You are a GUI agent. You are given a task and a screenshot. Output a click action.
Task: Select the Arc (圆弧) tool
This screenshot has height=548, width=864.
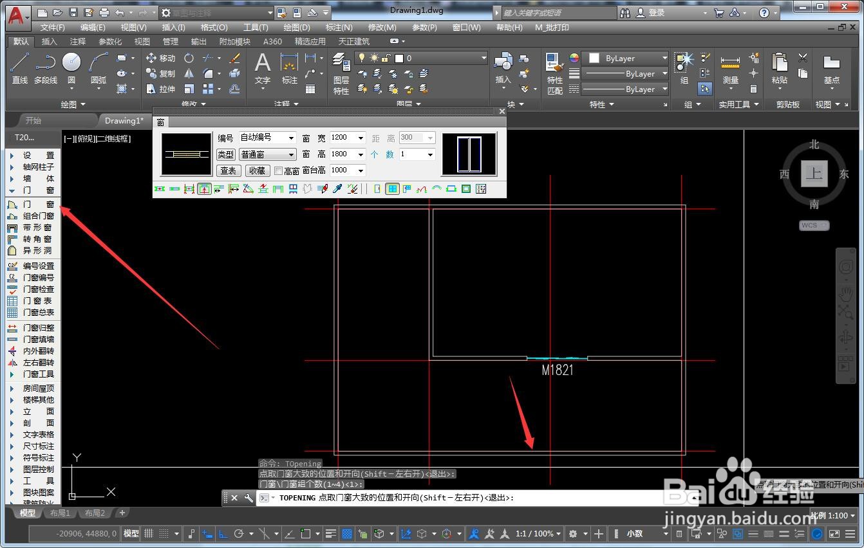click(x=99, y=69)
